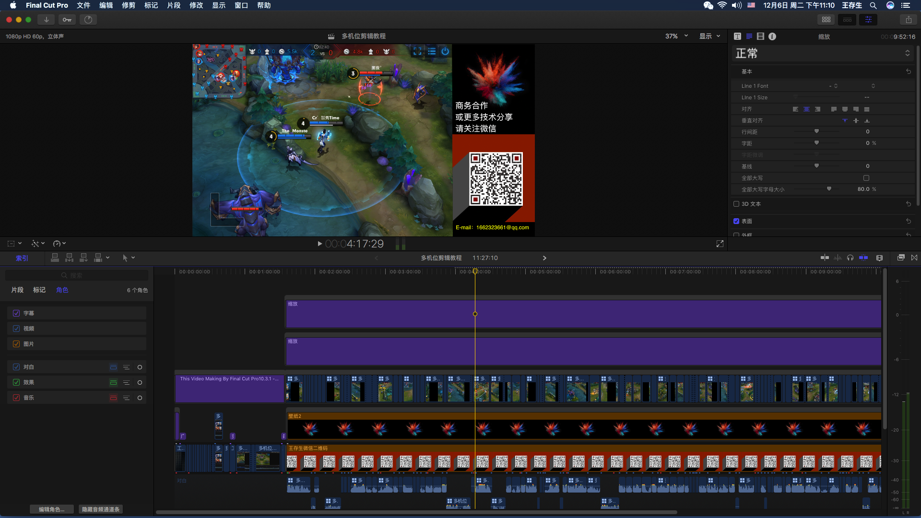This screenshot has height=518, width=921.
Task: Click the 编辑角色 button
Action: click(x=52, y=509)
